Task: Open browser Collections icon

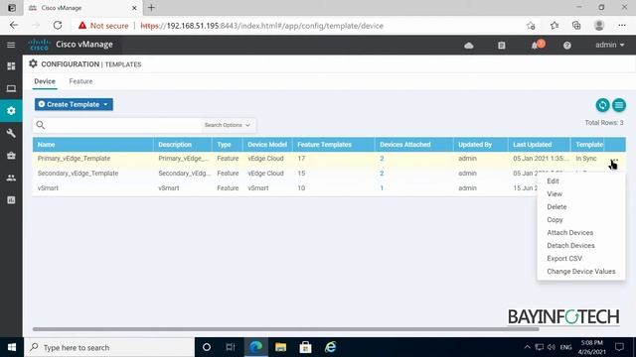Action: (576, 26)
